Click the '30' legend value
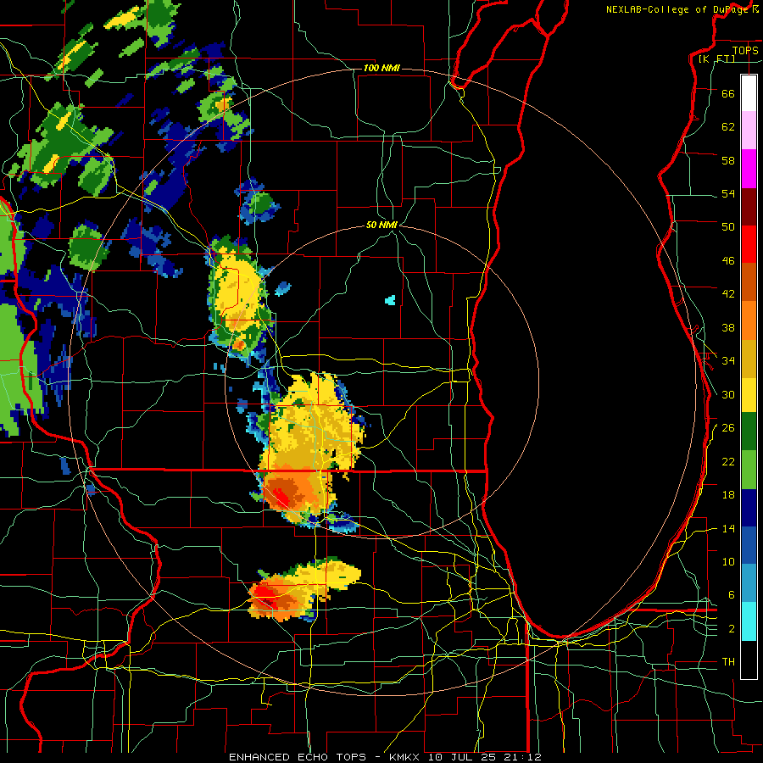Viewport: 763px width, 763px height. [728, 394]
